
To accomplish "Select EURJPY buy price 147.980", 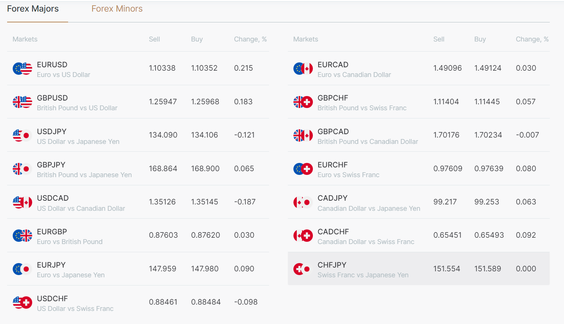I will pos(205,269).
